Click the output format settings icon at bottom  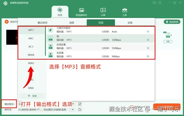[x=80, y=104]
